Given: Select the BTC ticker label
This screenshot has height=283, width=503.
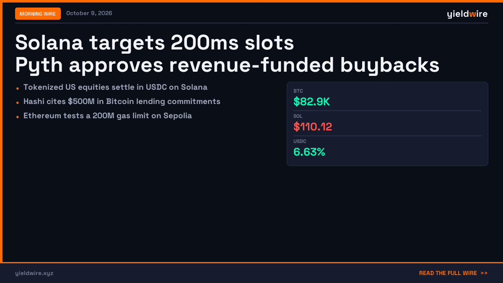Looking at the screenshot, I should coord(298,91).
